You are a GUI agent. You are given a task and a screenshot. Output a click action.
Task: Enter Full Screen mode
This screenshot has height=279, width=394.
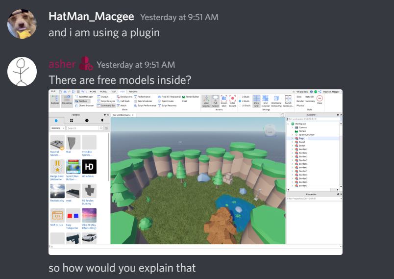point(215,101)
